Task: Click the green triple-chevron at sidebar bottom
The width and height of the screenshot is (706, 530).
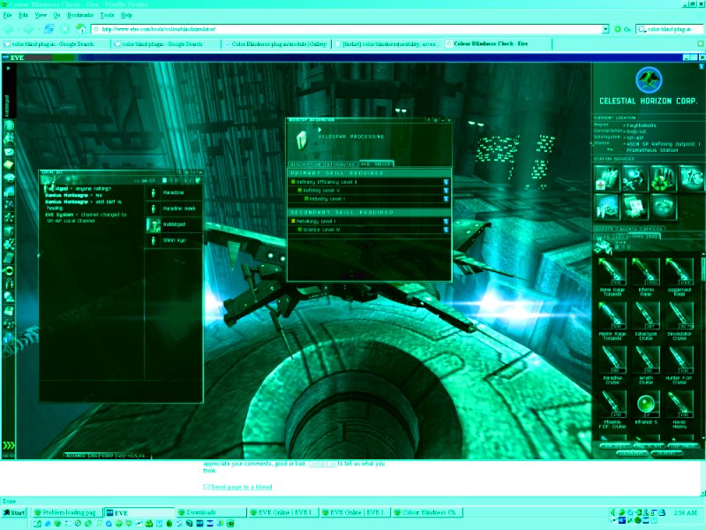Action: (x=9, y=445)
